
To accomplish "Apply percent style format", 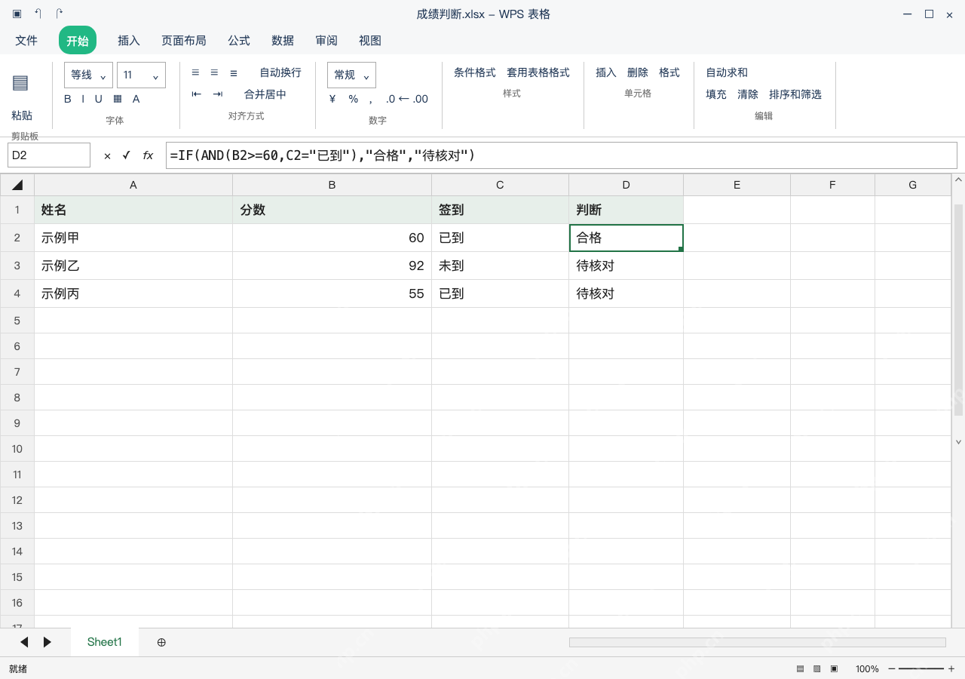I will [x=353, y=99].
